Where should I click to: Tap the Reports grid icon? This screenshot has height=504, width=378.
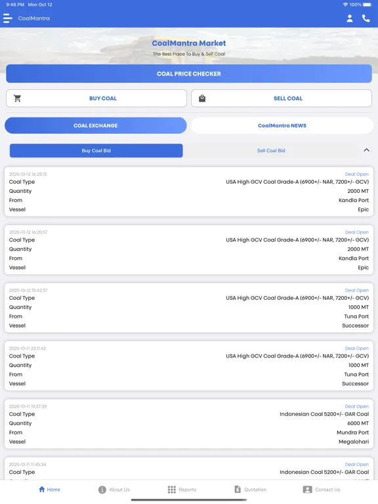click(x=172, y=490)
